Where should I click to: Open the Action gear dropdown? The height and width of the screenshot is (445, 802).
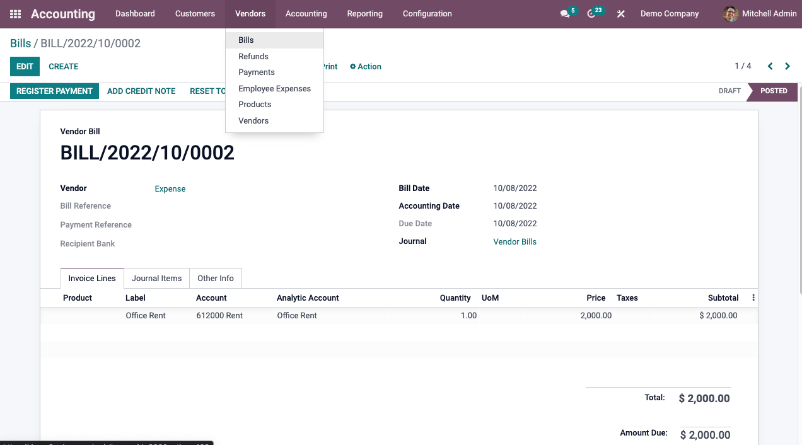click(x=366, y=67)
